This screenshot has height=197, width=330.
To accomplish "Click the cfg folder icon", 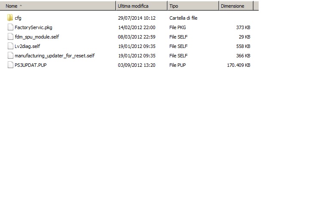I will click(10, 18).
